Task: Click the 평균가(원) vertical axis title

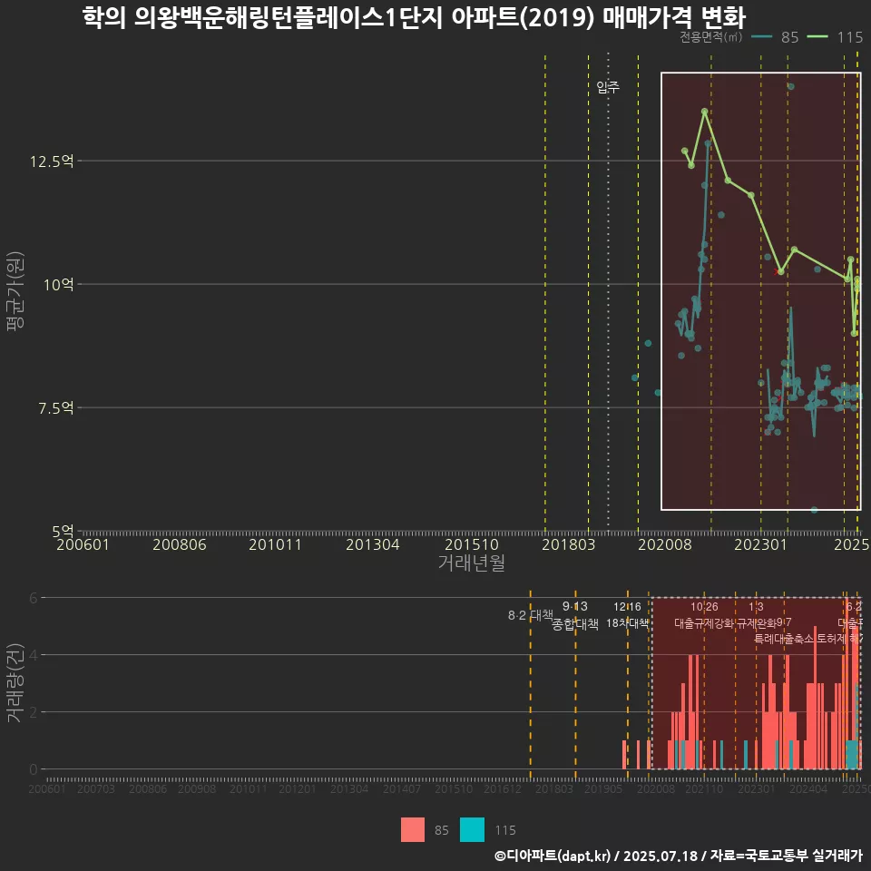Action: coord(15,291)
